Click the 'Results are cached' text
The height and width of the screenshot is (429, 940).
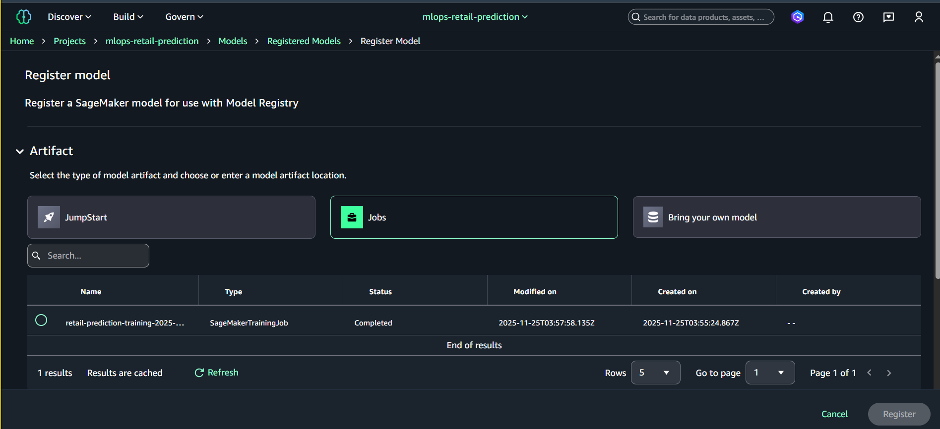point(125,373)
